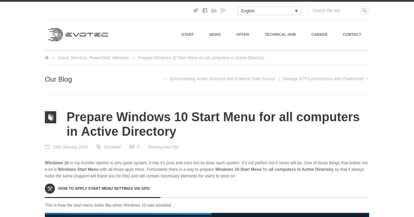The image size is (414, 217).
Task: Open the Google Plus social icon
Action: pyautogui.click(x=223, y=10)
